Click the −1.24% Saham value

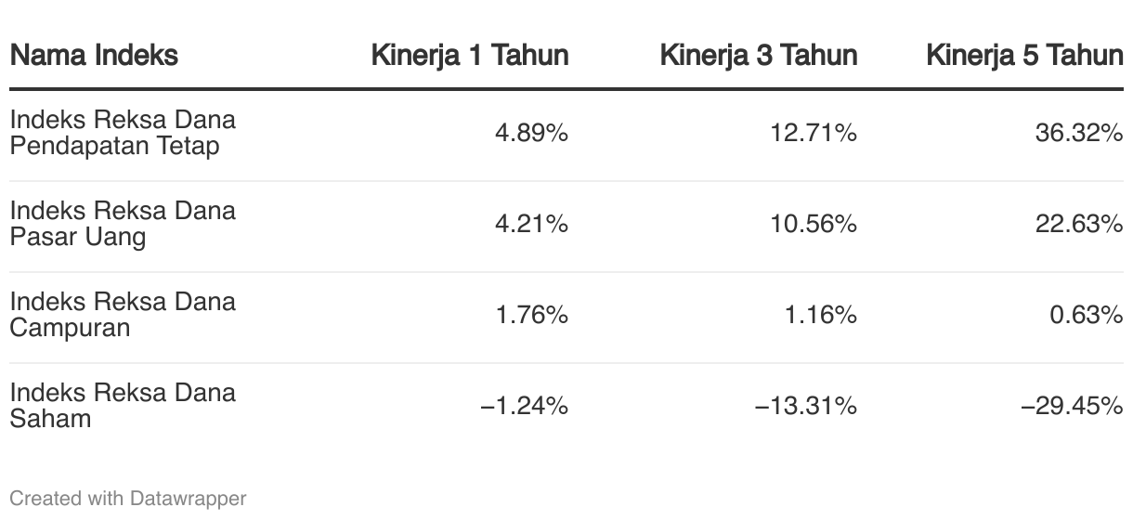point(524,406)
